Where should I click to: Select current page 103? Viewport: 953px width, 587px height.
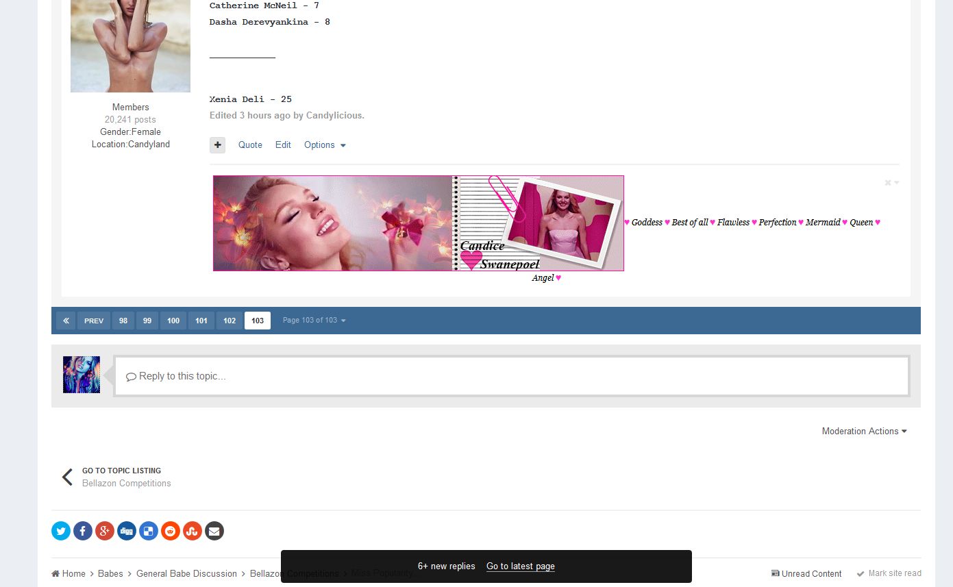[258, 321]
